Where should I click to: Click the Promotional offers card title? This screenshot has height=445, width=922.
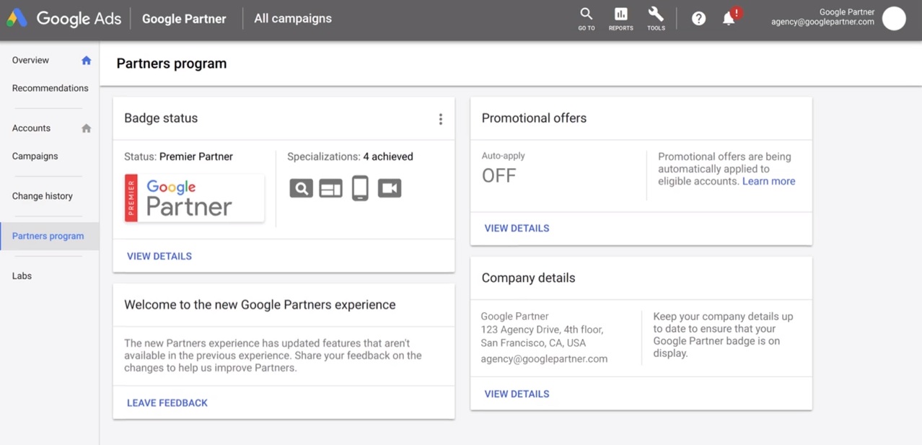[x=534, y=118]
